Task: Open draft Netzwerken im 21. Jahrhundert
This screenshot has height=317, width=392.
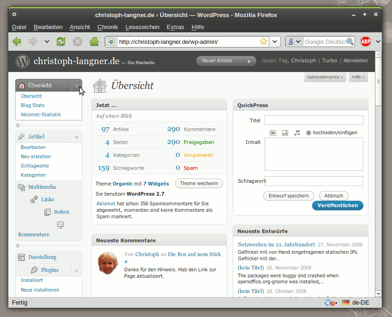Action: (x=276, y=245)
